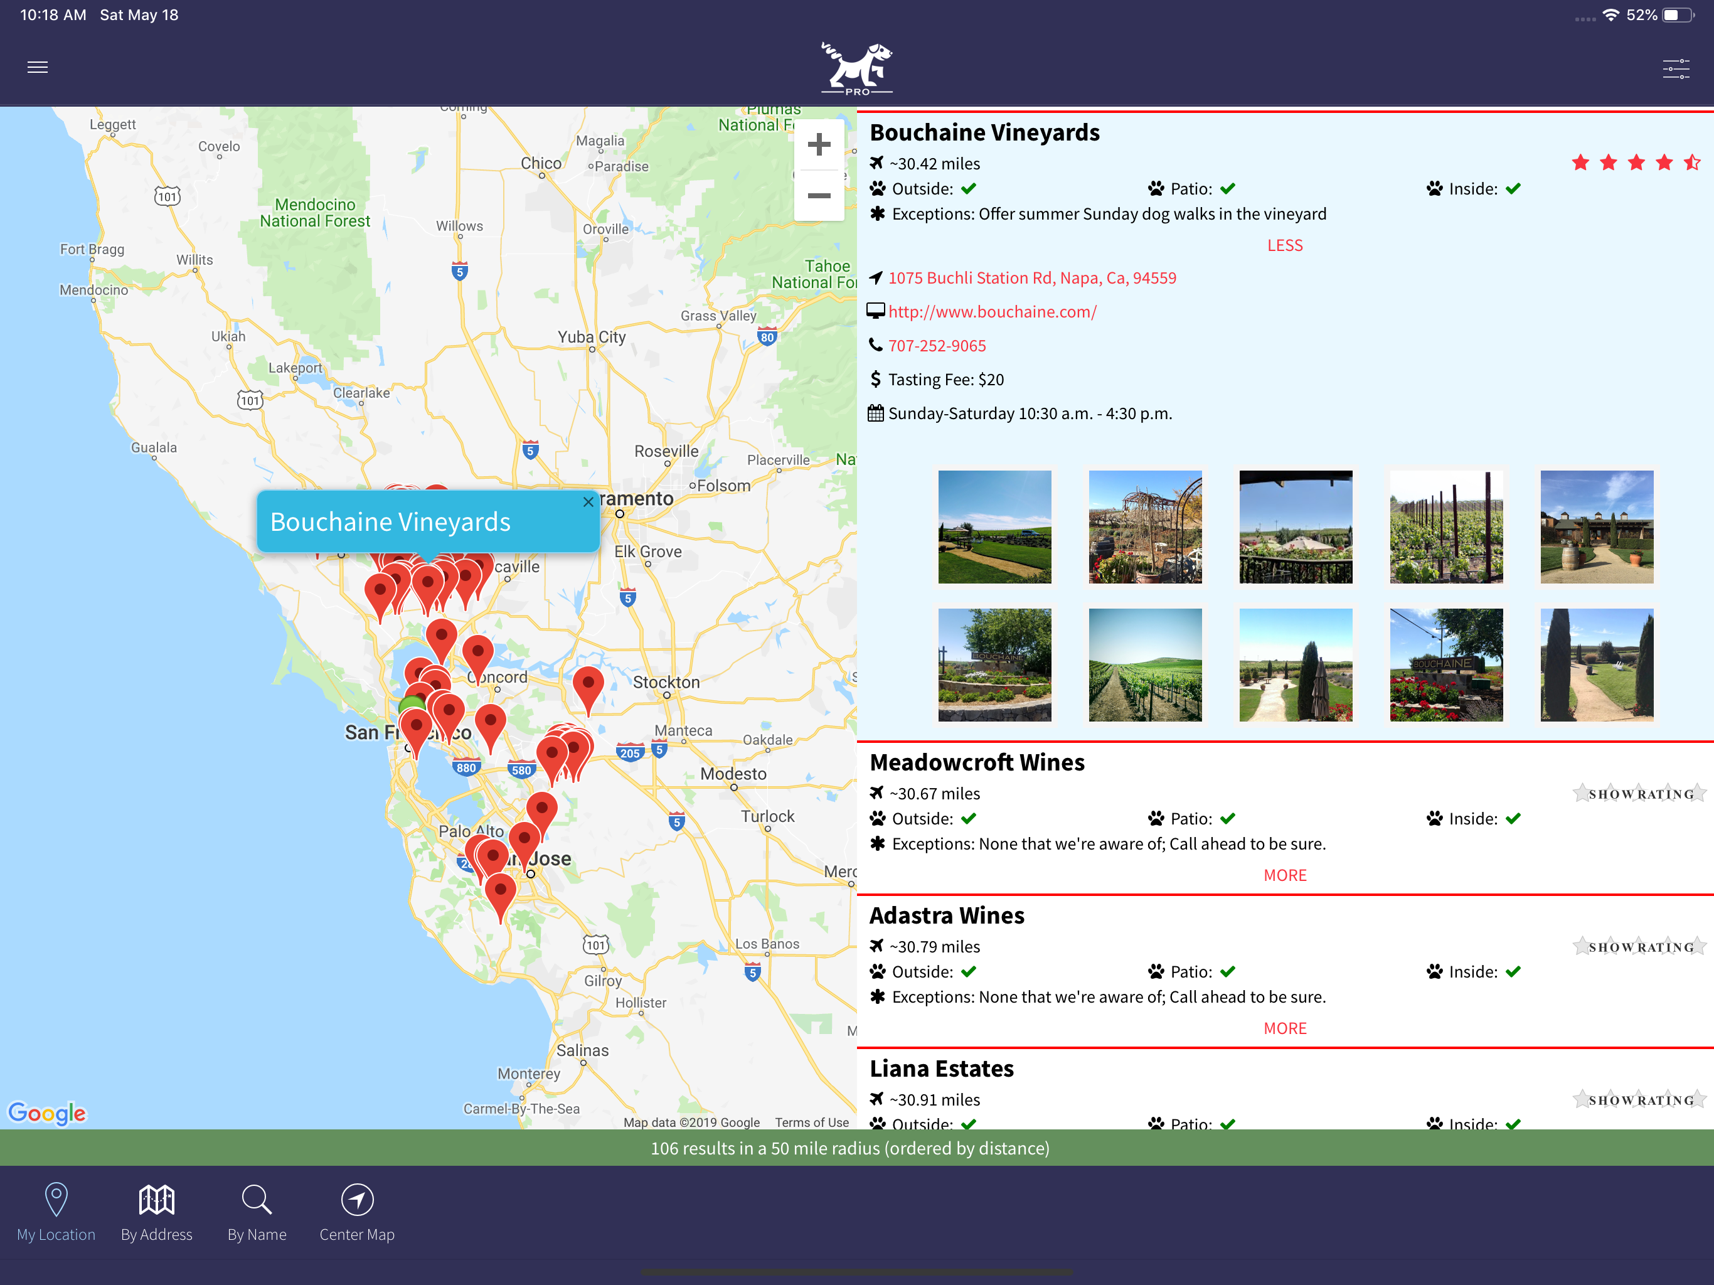Screen dimensions: 1714x1285
Task: Open Bouchaine photo of stone wall sign
Action: [x=994, y=665]
